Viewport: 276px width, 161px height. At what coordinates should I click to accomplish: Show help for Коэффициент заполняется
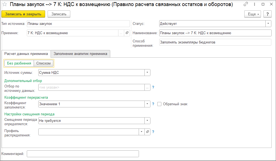point(153,104)
